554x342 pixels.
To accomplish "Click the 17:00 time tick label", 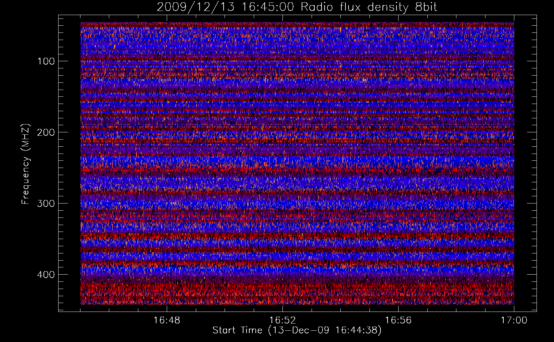I will 514,320.
